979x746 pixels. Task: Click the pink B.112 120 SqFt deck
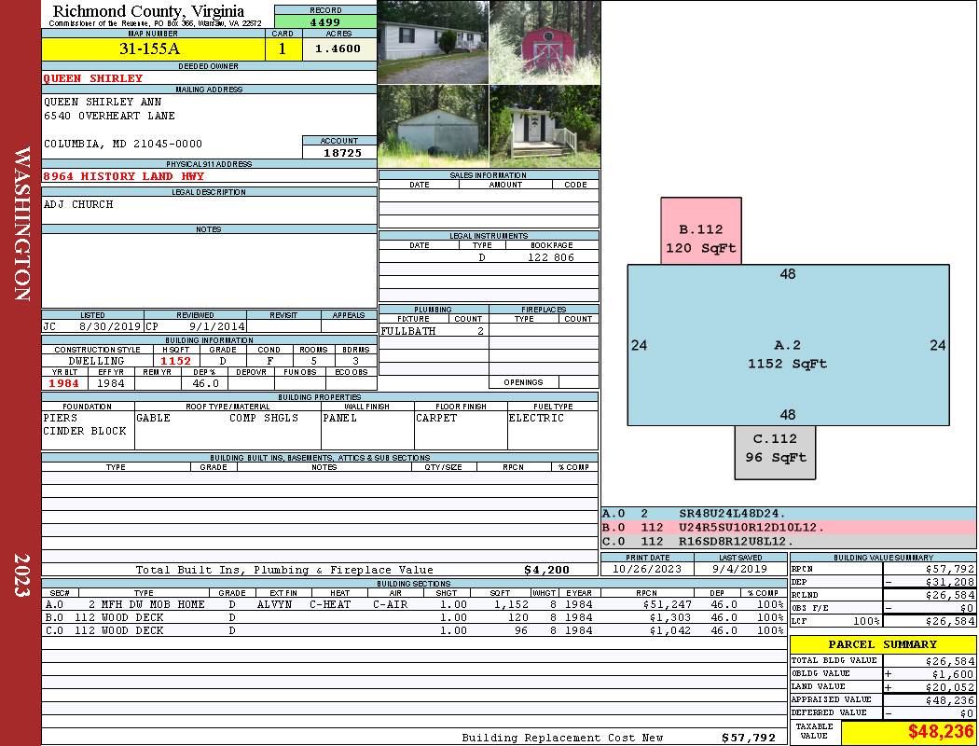coord(701,239)
